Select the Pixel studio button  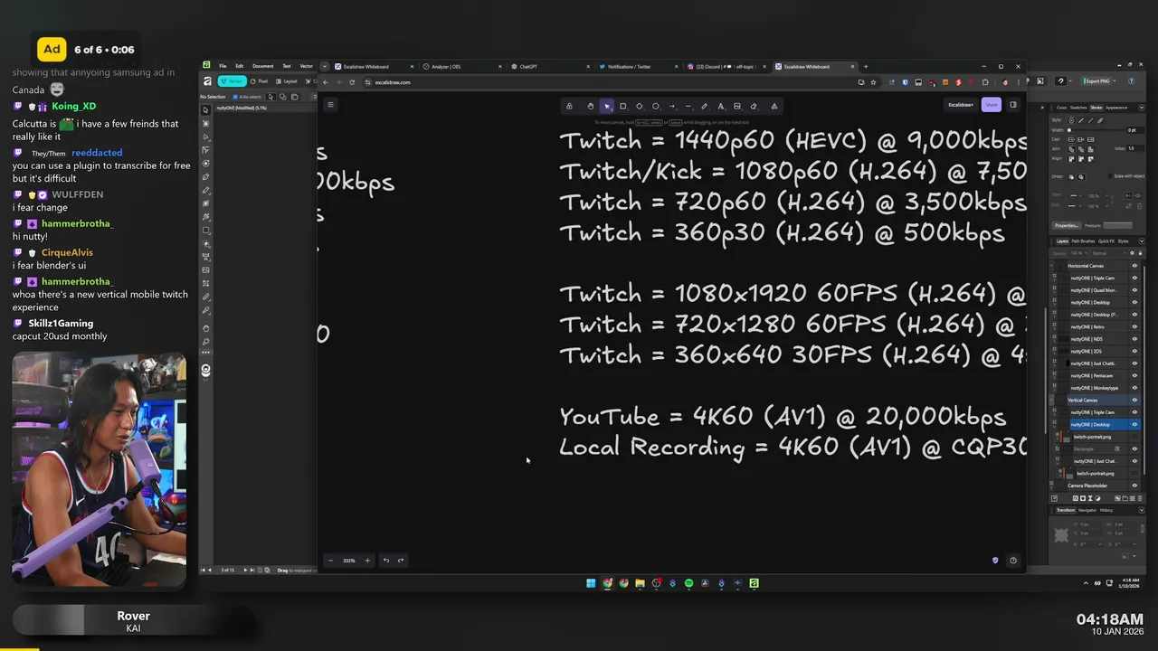pos(259,81)
